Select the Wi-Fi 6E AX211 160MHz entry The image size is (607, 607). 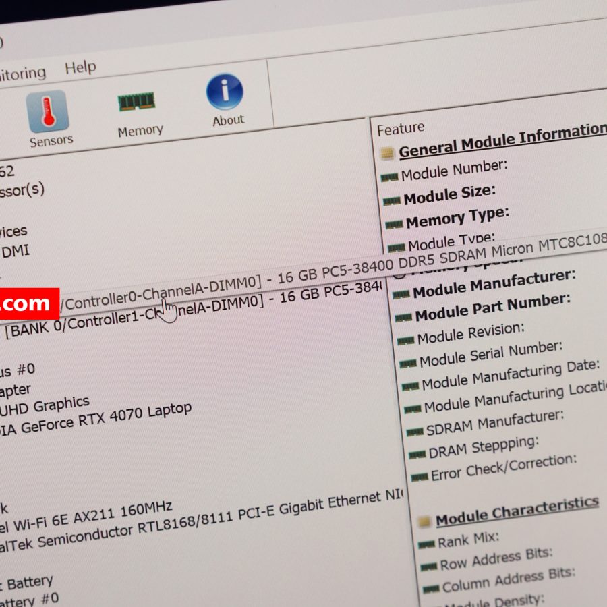pyautogui.click(x=86, y=517)
